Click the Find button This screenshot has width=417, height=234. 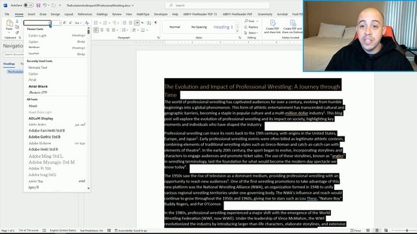(x=251, y=21)
